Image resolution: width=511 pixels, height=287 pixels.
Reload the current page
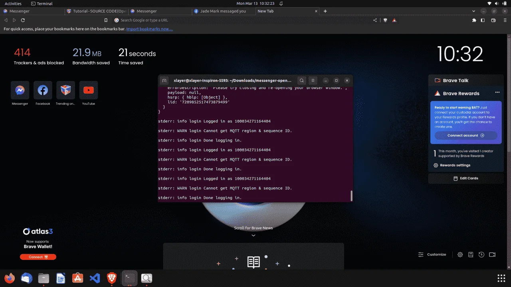(23, 20)
